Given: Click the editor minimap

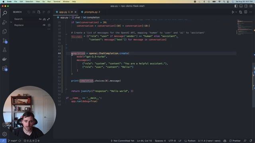Looking at the screenshot, I should 245,27.
